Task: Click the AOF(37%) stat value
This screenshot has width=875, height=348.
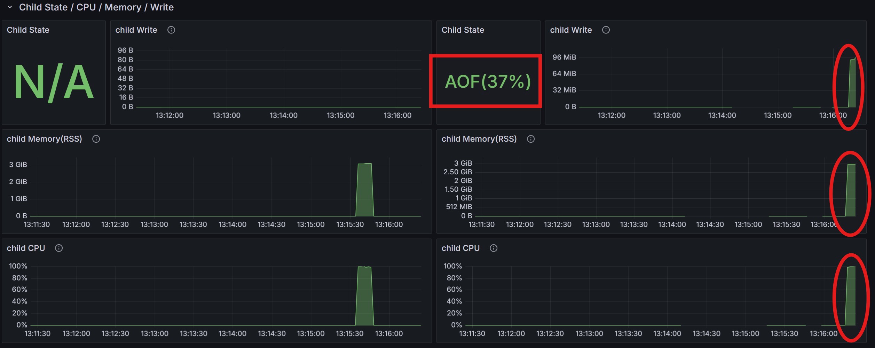Action: point(488,82)
